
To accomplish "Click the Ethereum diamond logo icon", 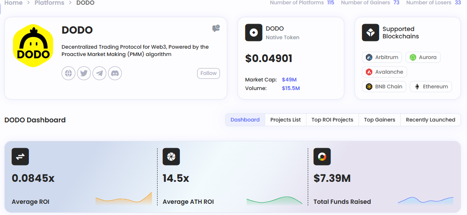I will tap(417, 87).
